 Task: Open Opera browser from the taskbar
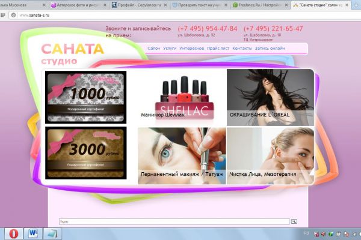pyautogui.click(x=14, y=234)
